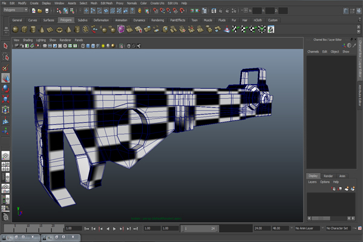Image resolution: width=363 pixels, height=242 pixels.
Task: Open the Layers menu in Layer Editor
Action: click(x=312, y=182)
